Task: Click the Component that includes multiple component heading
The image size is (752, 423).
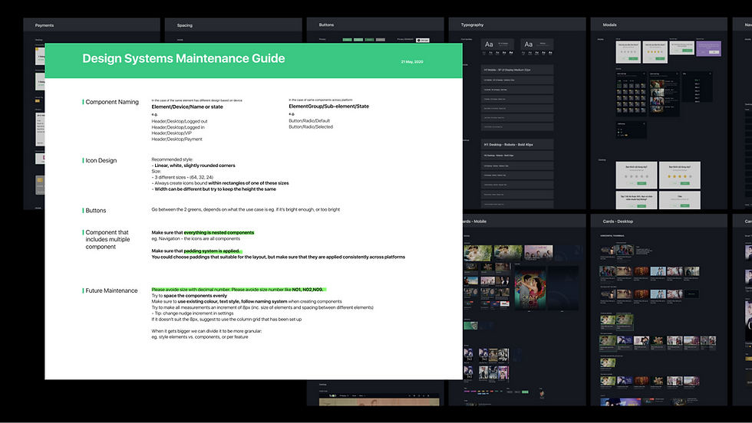Action: tap(107, 240)
